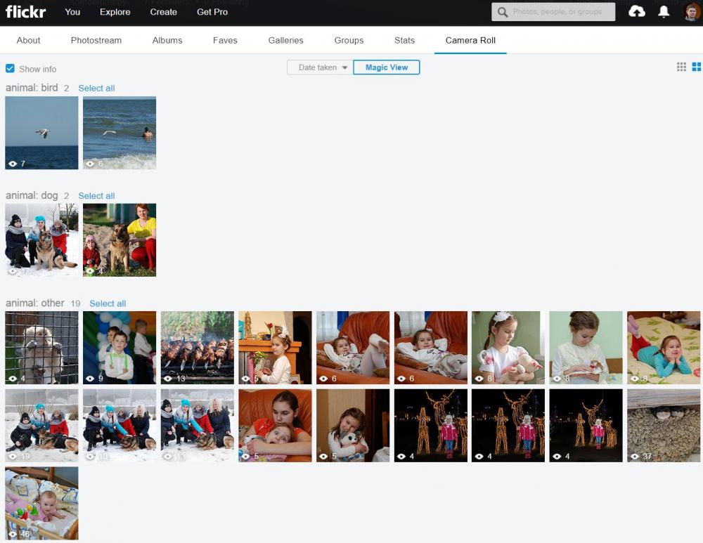Click Get Pro in the top bar

click(212, 12)
